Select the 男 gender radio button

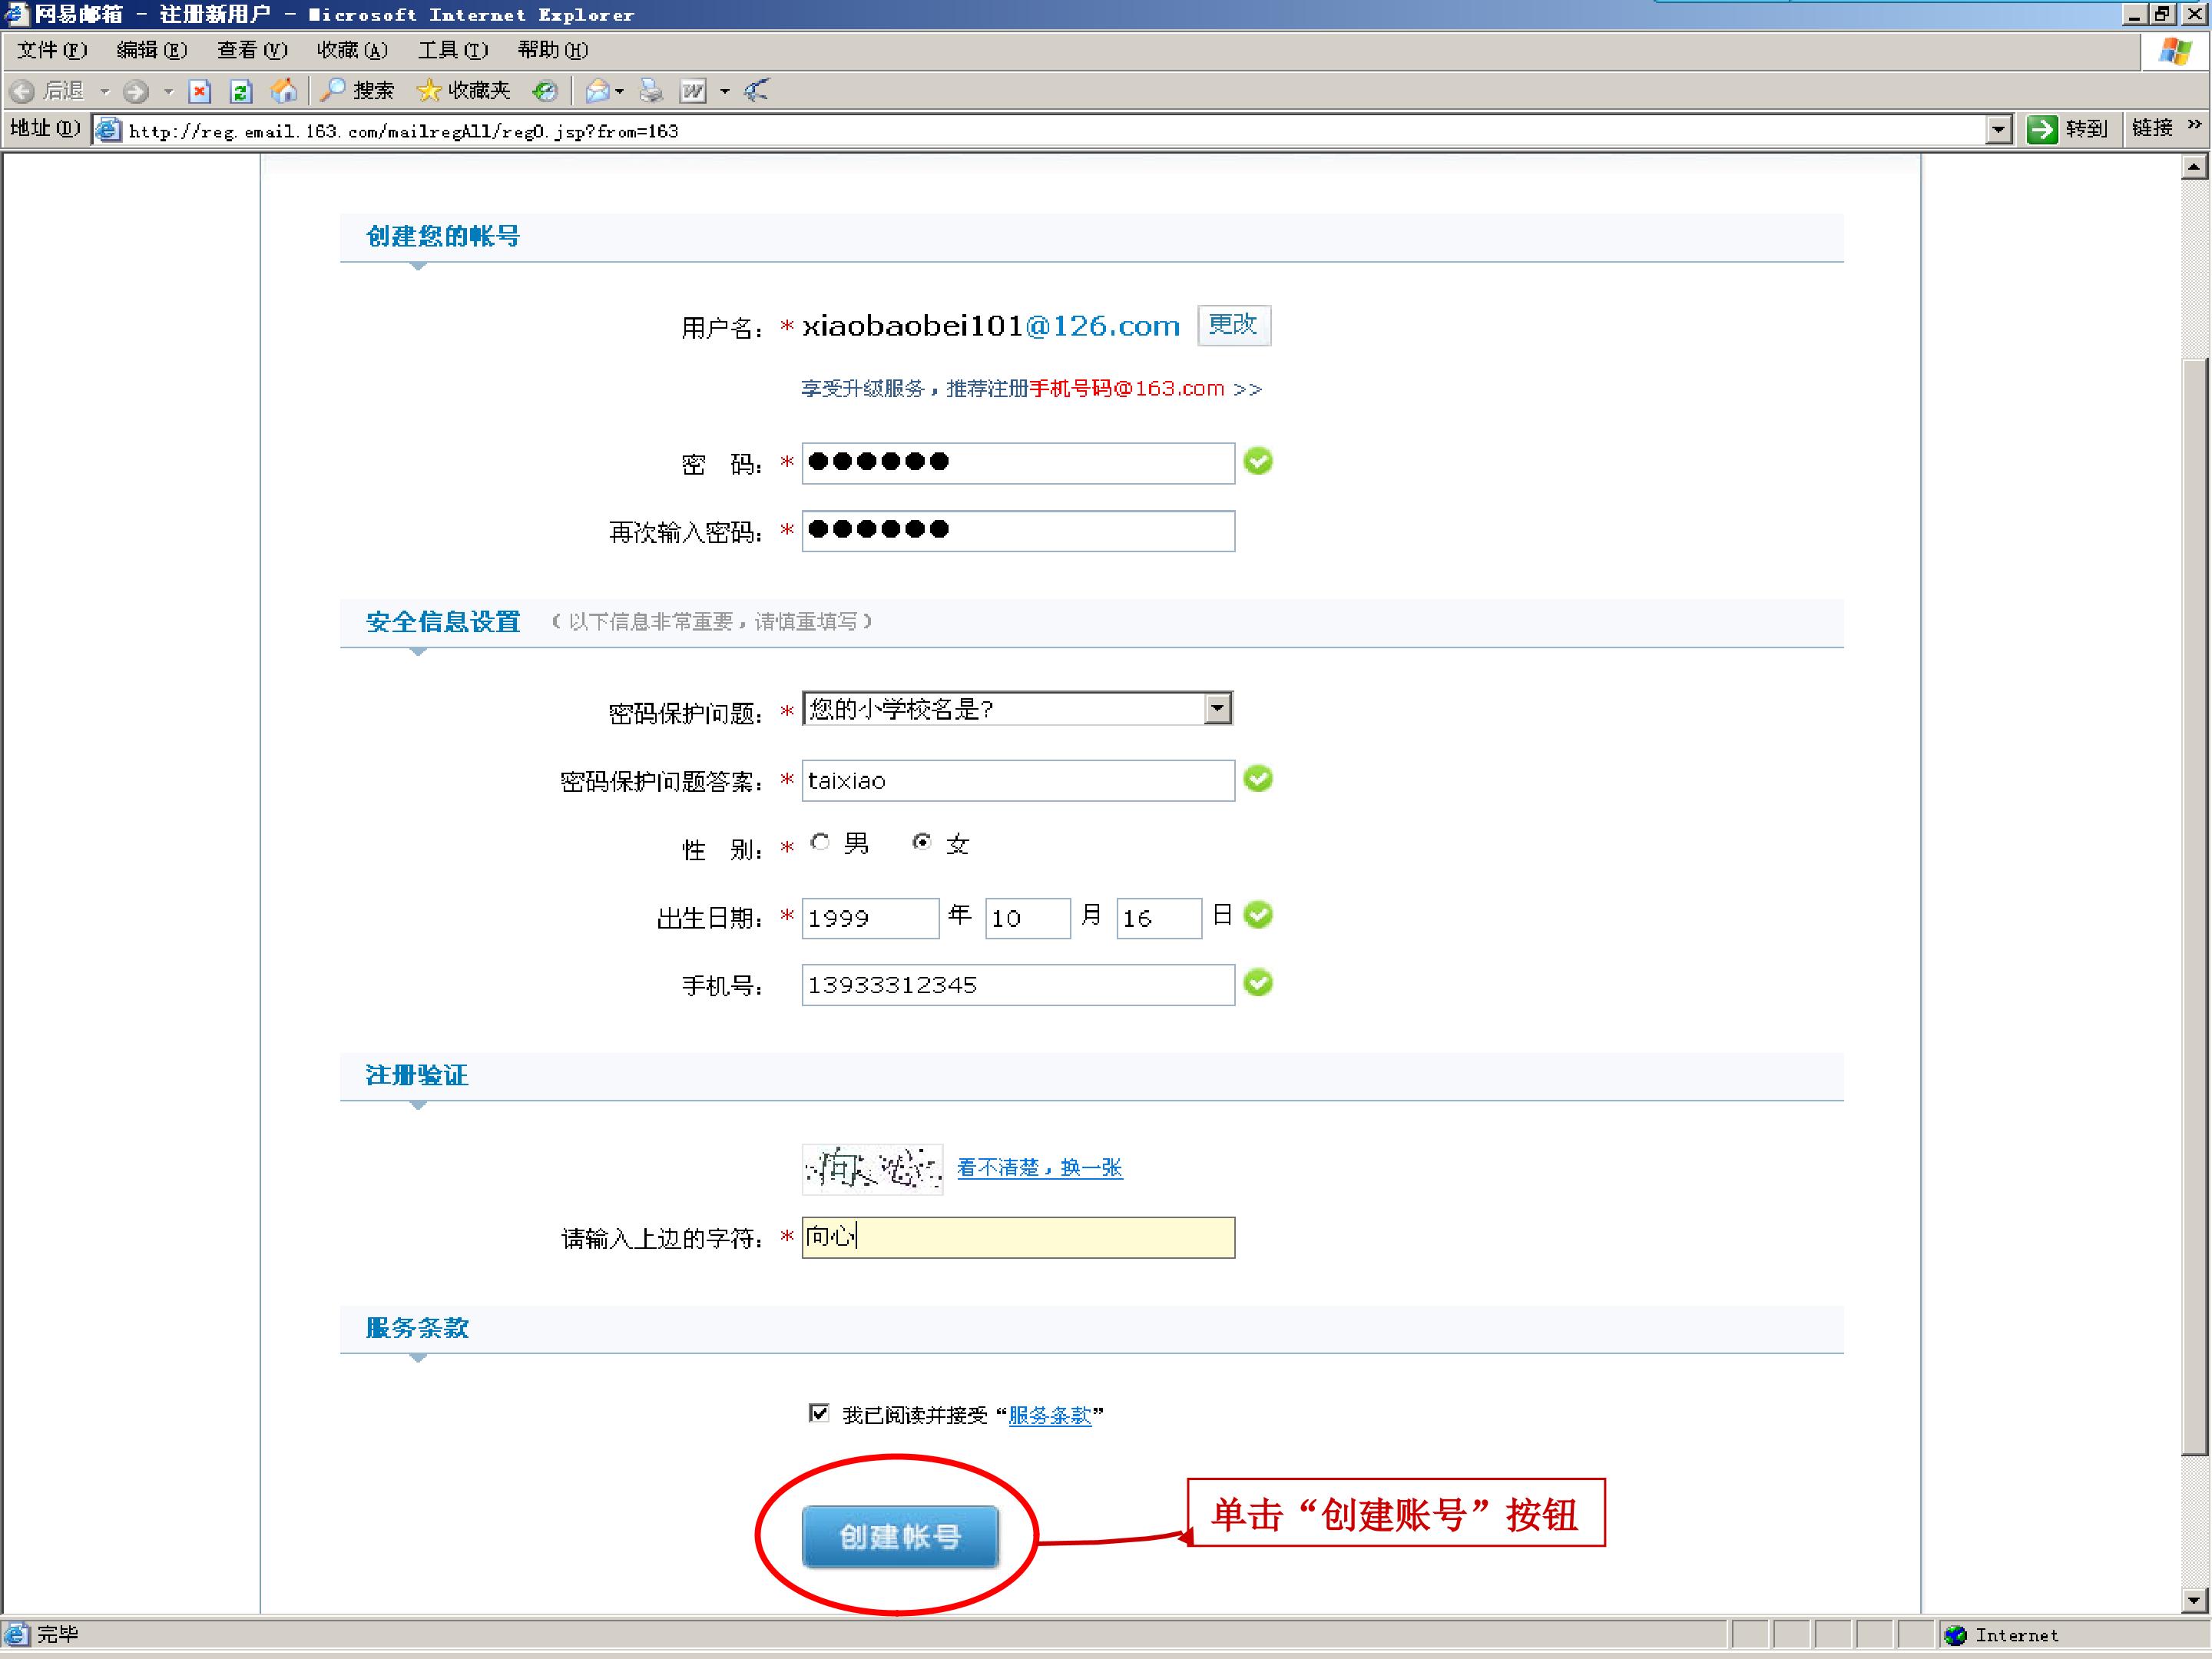[x=820, y=842]
